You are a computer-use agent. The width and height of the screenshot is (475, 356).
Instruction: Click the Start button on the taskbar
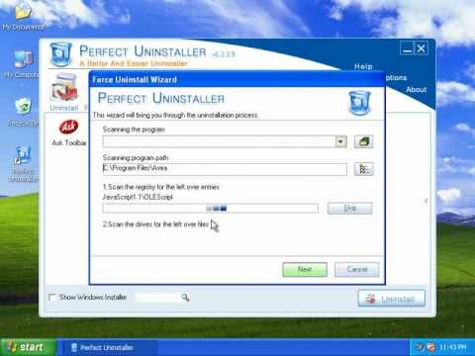pos(28,347)
